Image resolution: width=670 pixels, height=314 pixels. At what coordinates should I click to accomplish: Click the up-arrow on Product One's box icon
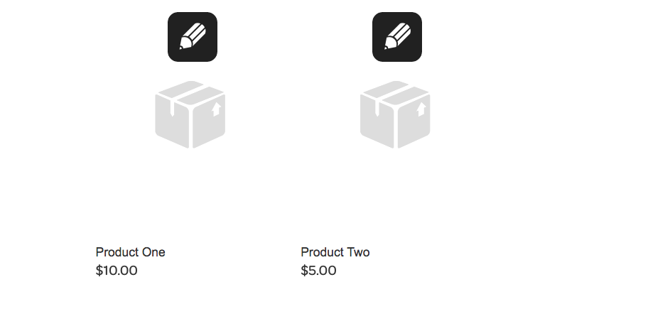(x=216, y=109)
